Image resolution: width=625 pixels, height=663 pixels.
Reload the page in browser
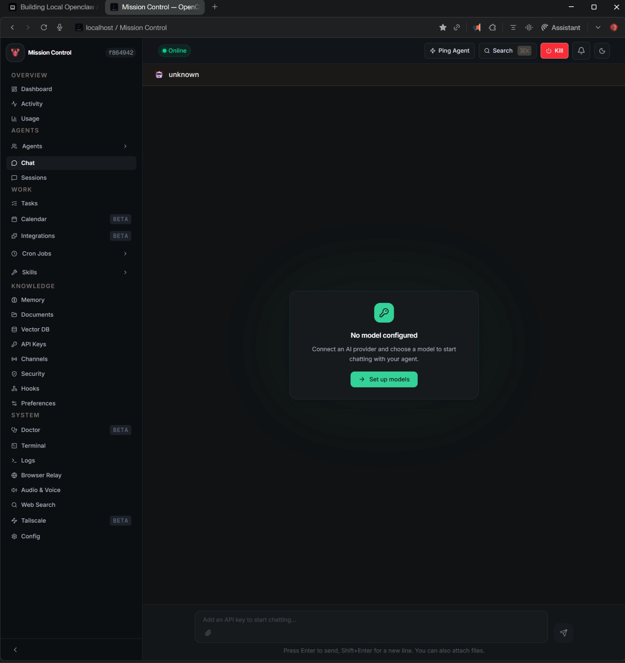44,27
